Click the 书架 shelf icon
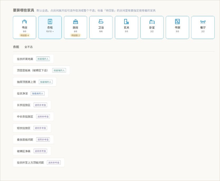 (x=177, y=22)
